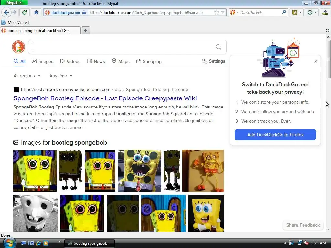Click Add DuckDuckGo to Firefox button
This screenshot has width=331, height=248.
(x=275, y=135)
